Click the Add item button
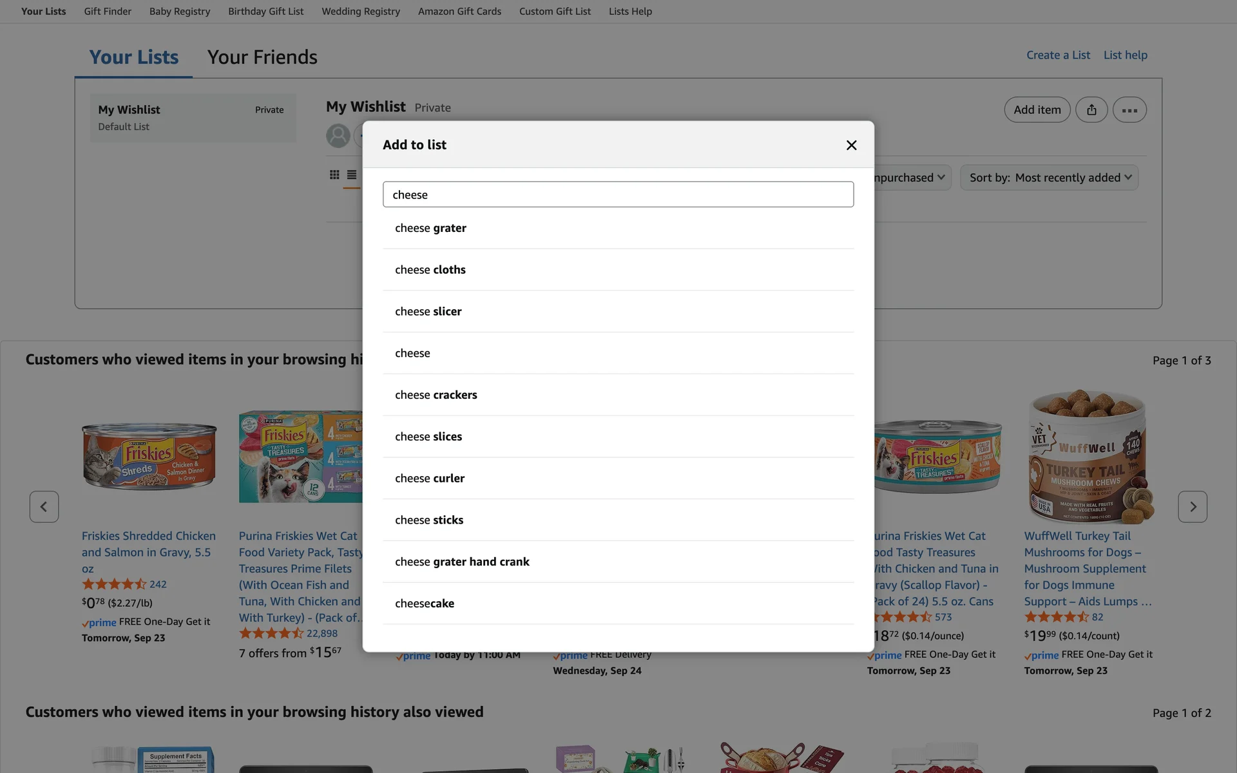 [1037, 110]
